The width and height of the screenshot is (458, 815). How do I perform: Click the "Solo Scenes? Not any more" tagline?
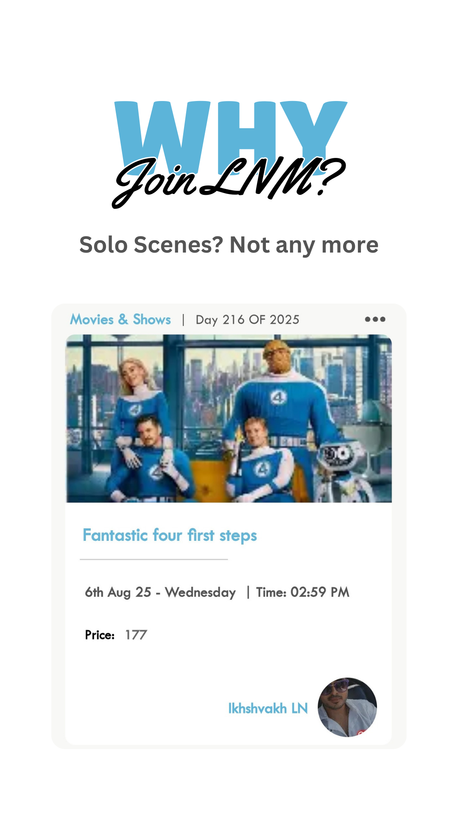point(229,245)
